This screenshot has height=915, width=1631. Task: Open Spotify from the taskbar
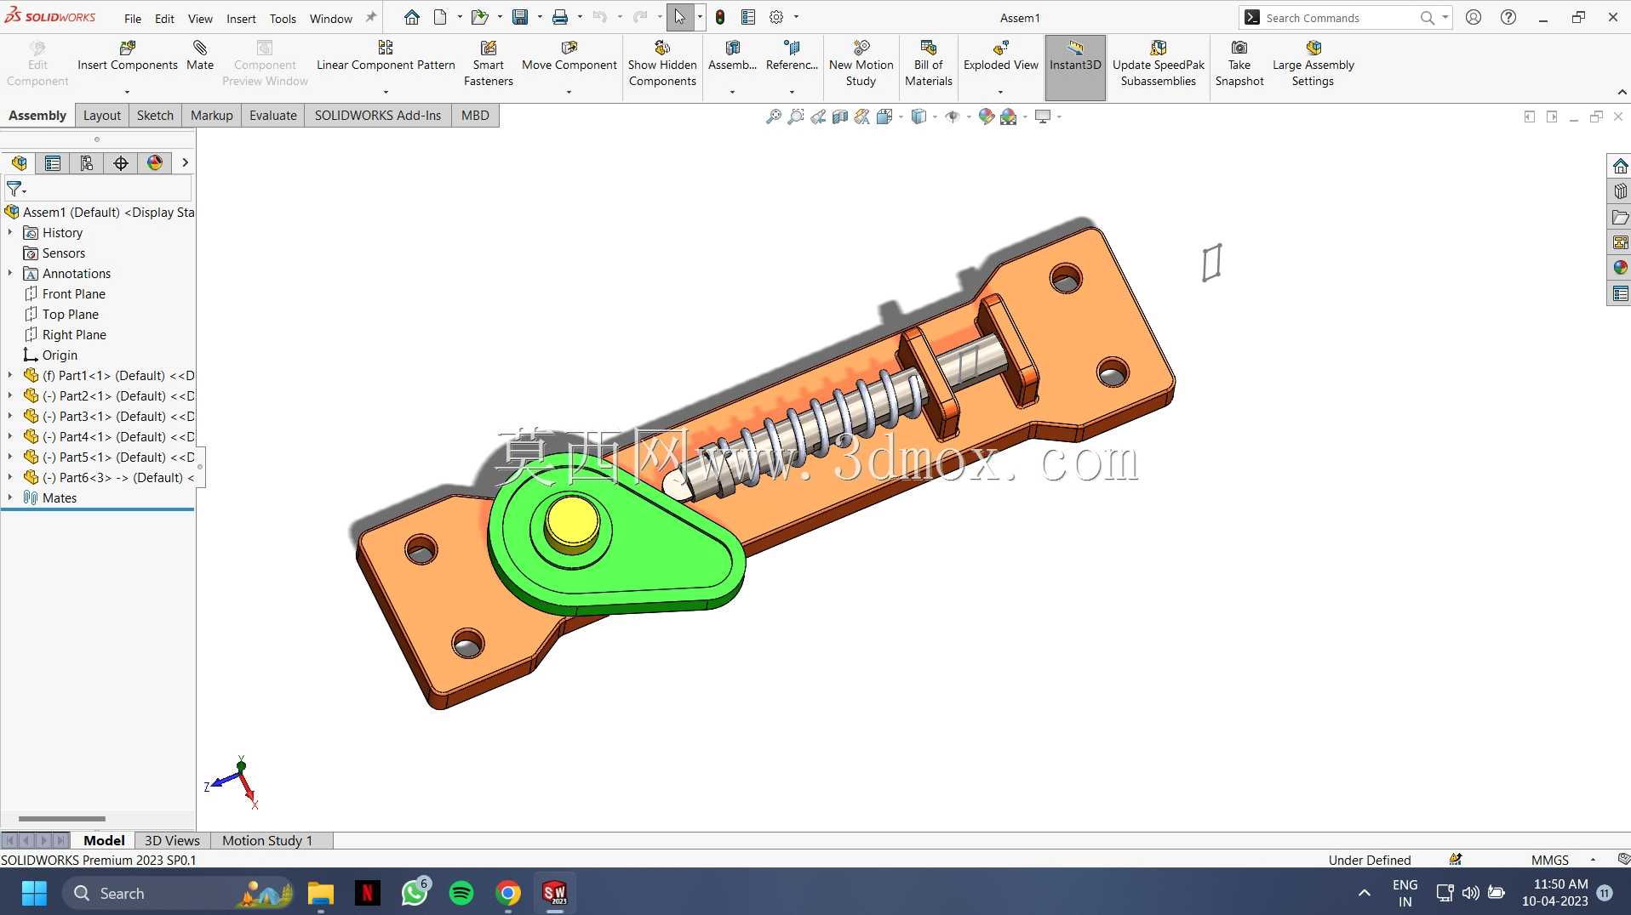tap(461, 893)
